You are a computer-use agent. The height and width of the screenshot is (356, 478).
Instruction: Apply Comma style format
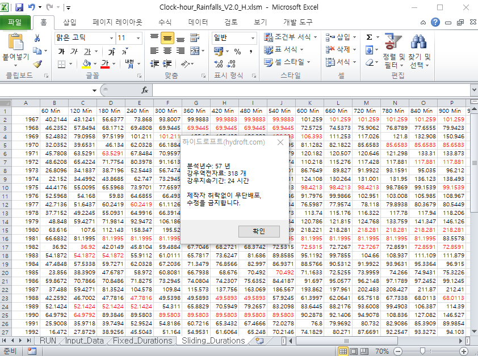[x=250, y=52]
